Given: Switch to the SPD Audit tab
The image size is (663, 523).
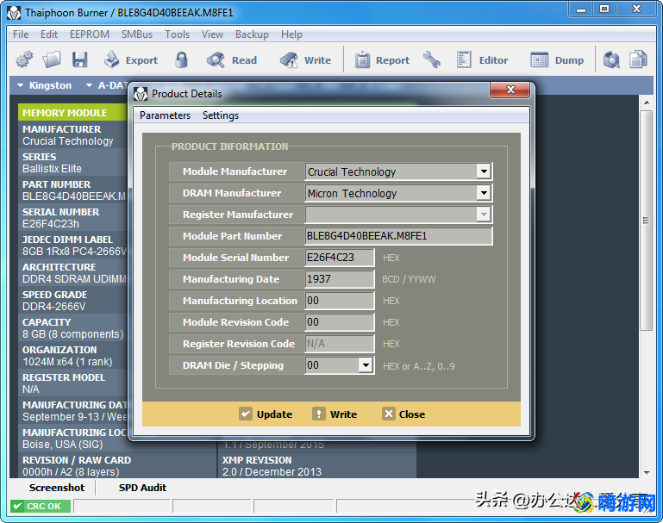Looking at the screenshot, I should [x=142, y=488].
